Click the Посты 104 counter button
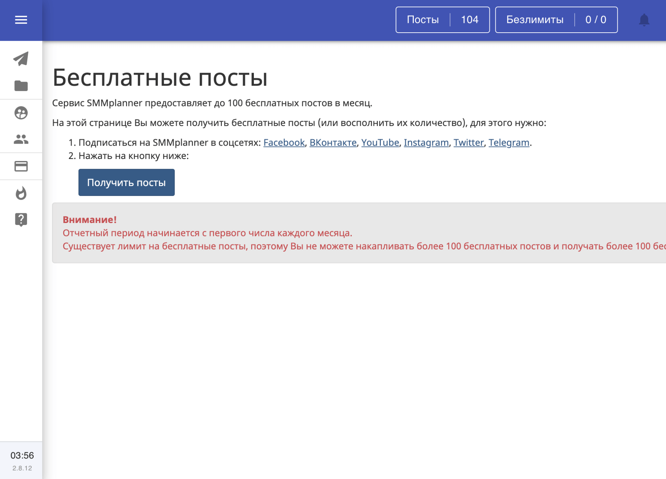This screenshot has height=479, width=666. coord(442,20)
